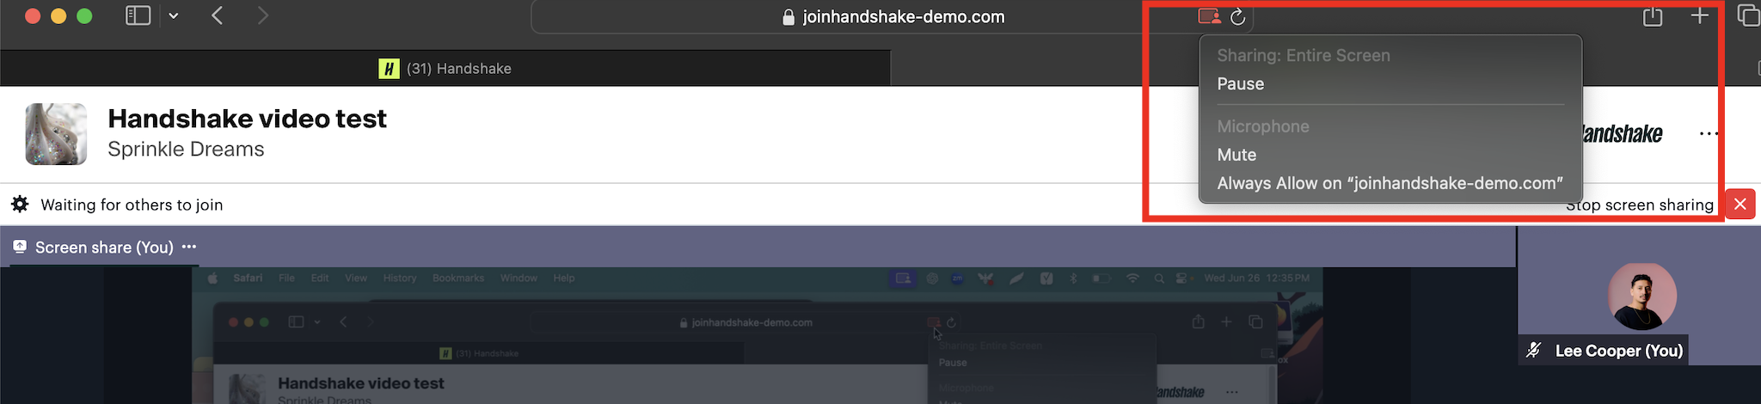Show Safari sidebar panel
Image resolution: width=1761 pixels, height=404 pixels.
click(138, 16)
